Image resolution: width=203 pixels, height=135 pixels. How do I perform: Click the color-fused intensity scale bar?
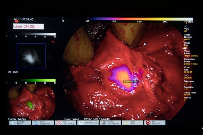point(140,19)
